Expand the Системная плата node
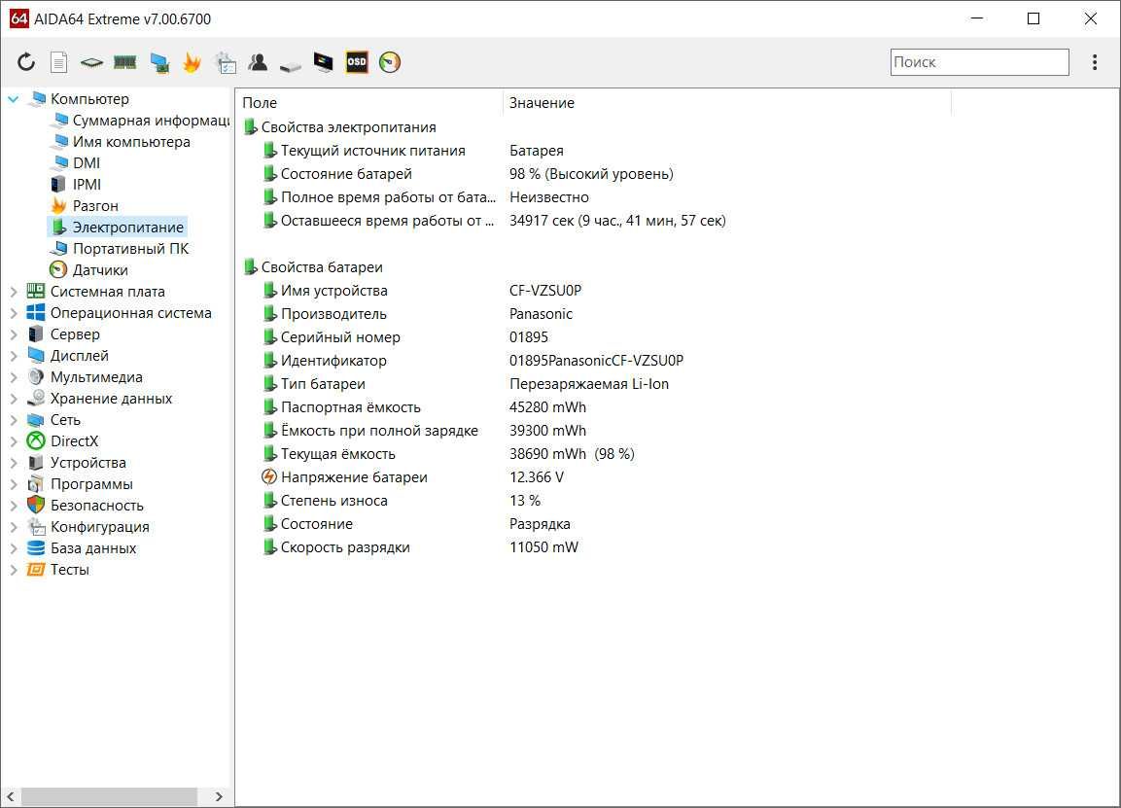Screen dimensions: 1121x808 click(13, 292)
